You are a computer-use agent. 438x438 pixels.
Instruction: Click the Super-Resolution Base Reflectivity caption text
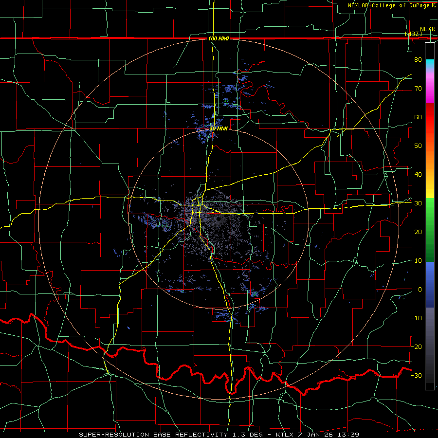click(219, 435)
